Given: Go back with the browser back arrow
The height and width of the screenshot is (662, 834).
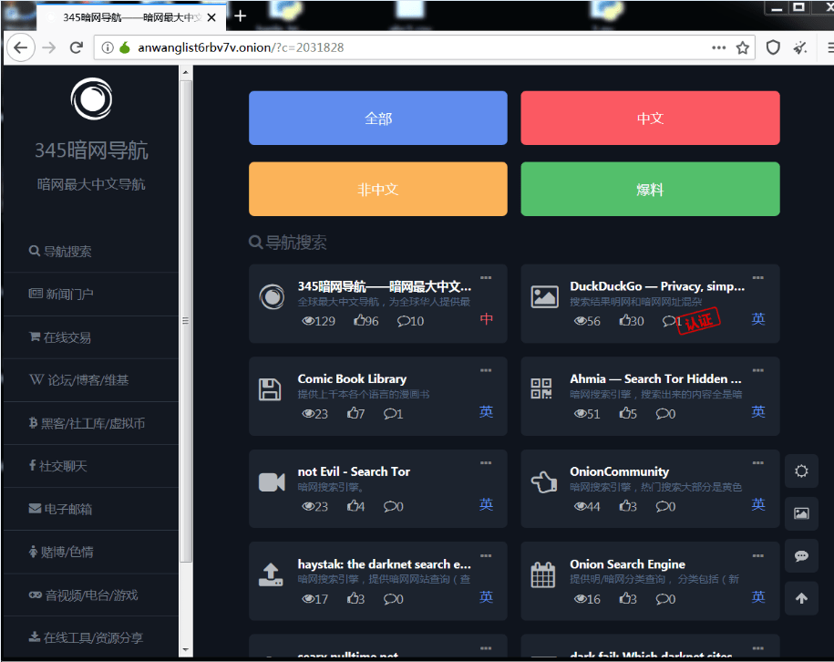Looking at the screenshot, I should click(21, 48).
